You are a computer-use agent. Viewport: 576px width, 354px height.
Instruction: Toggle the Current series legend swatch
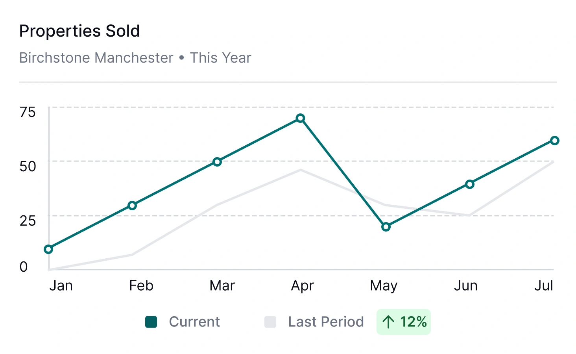point(151,322)
